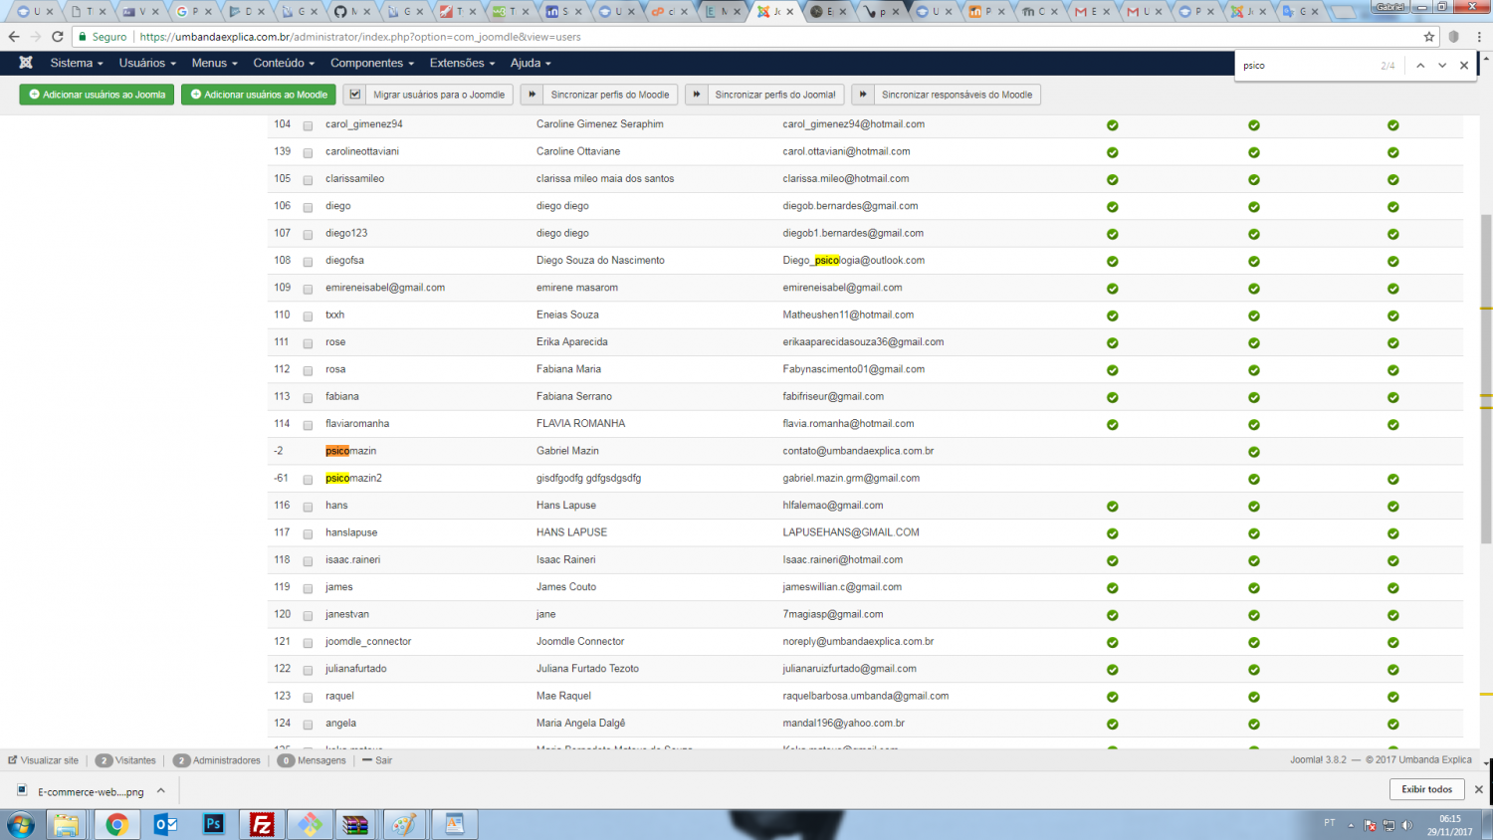Go to next find-in-page match arrow

click(x=1442, y=66)
